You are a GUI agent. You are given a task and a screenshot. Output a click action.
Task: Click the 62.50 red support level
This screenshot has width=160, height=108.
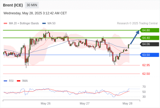tap(146, 74)
